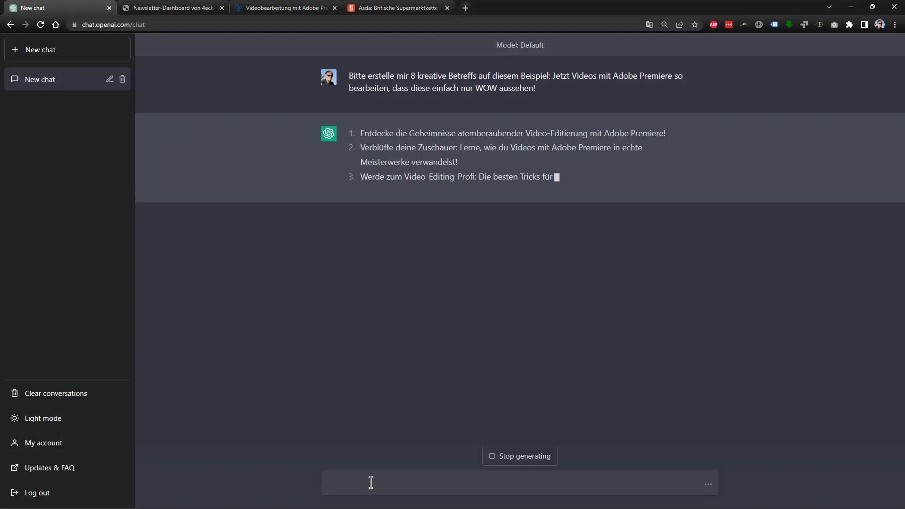Screen dimensions: 905x509
Task: Click the My account icon
Action: 14,443
